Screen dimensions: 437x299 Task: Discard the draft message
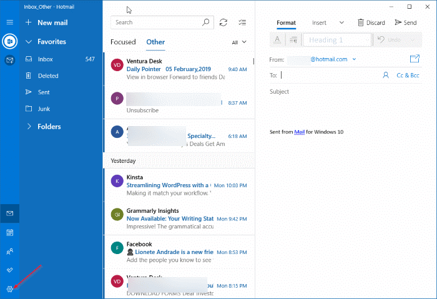(x=371, y=22)
